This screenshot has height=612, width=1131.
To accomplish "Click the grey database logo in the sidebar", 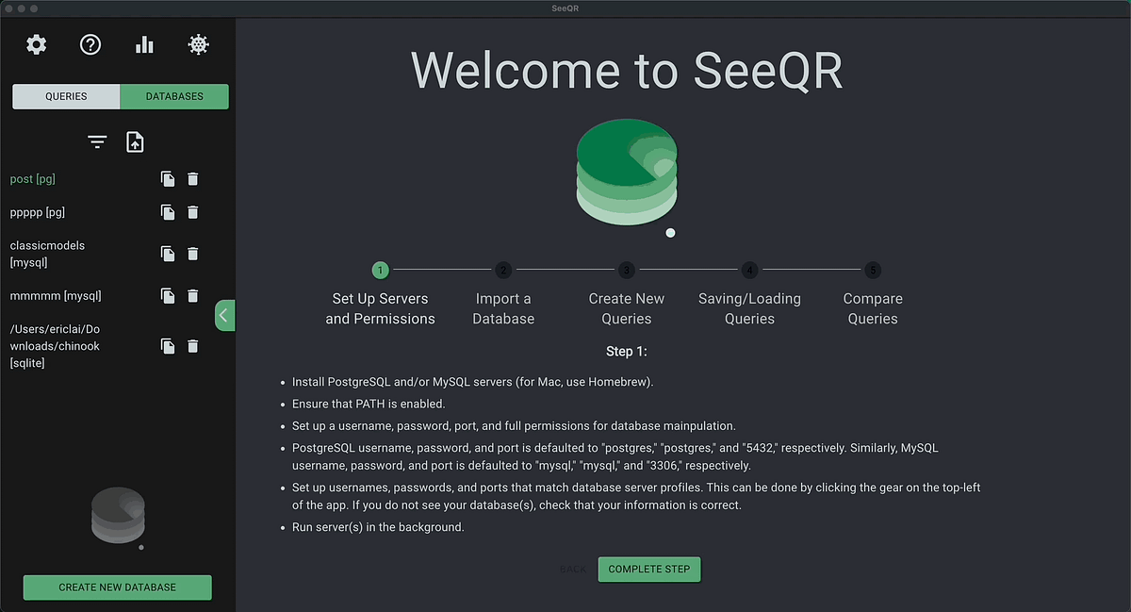I will [118, 516].
